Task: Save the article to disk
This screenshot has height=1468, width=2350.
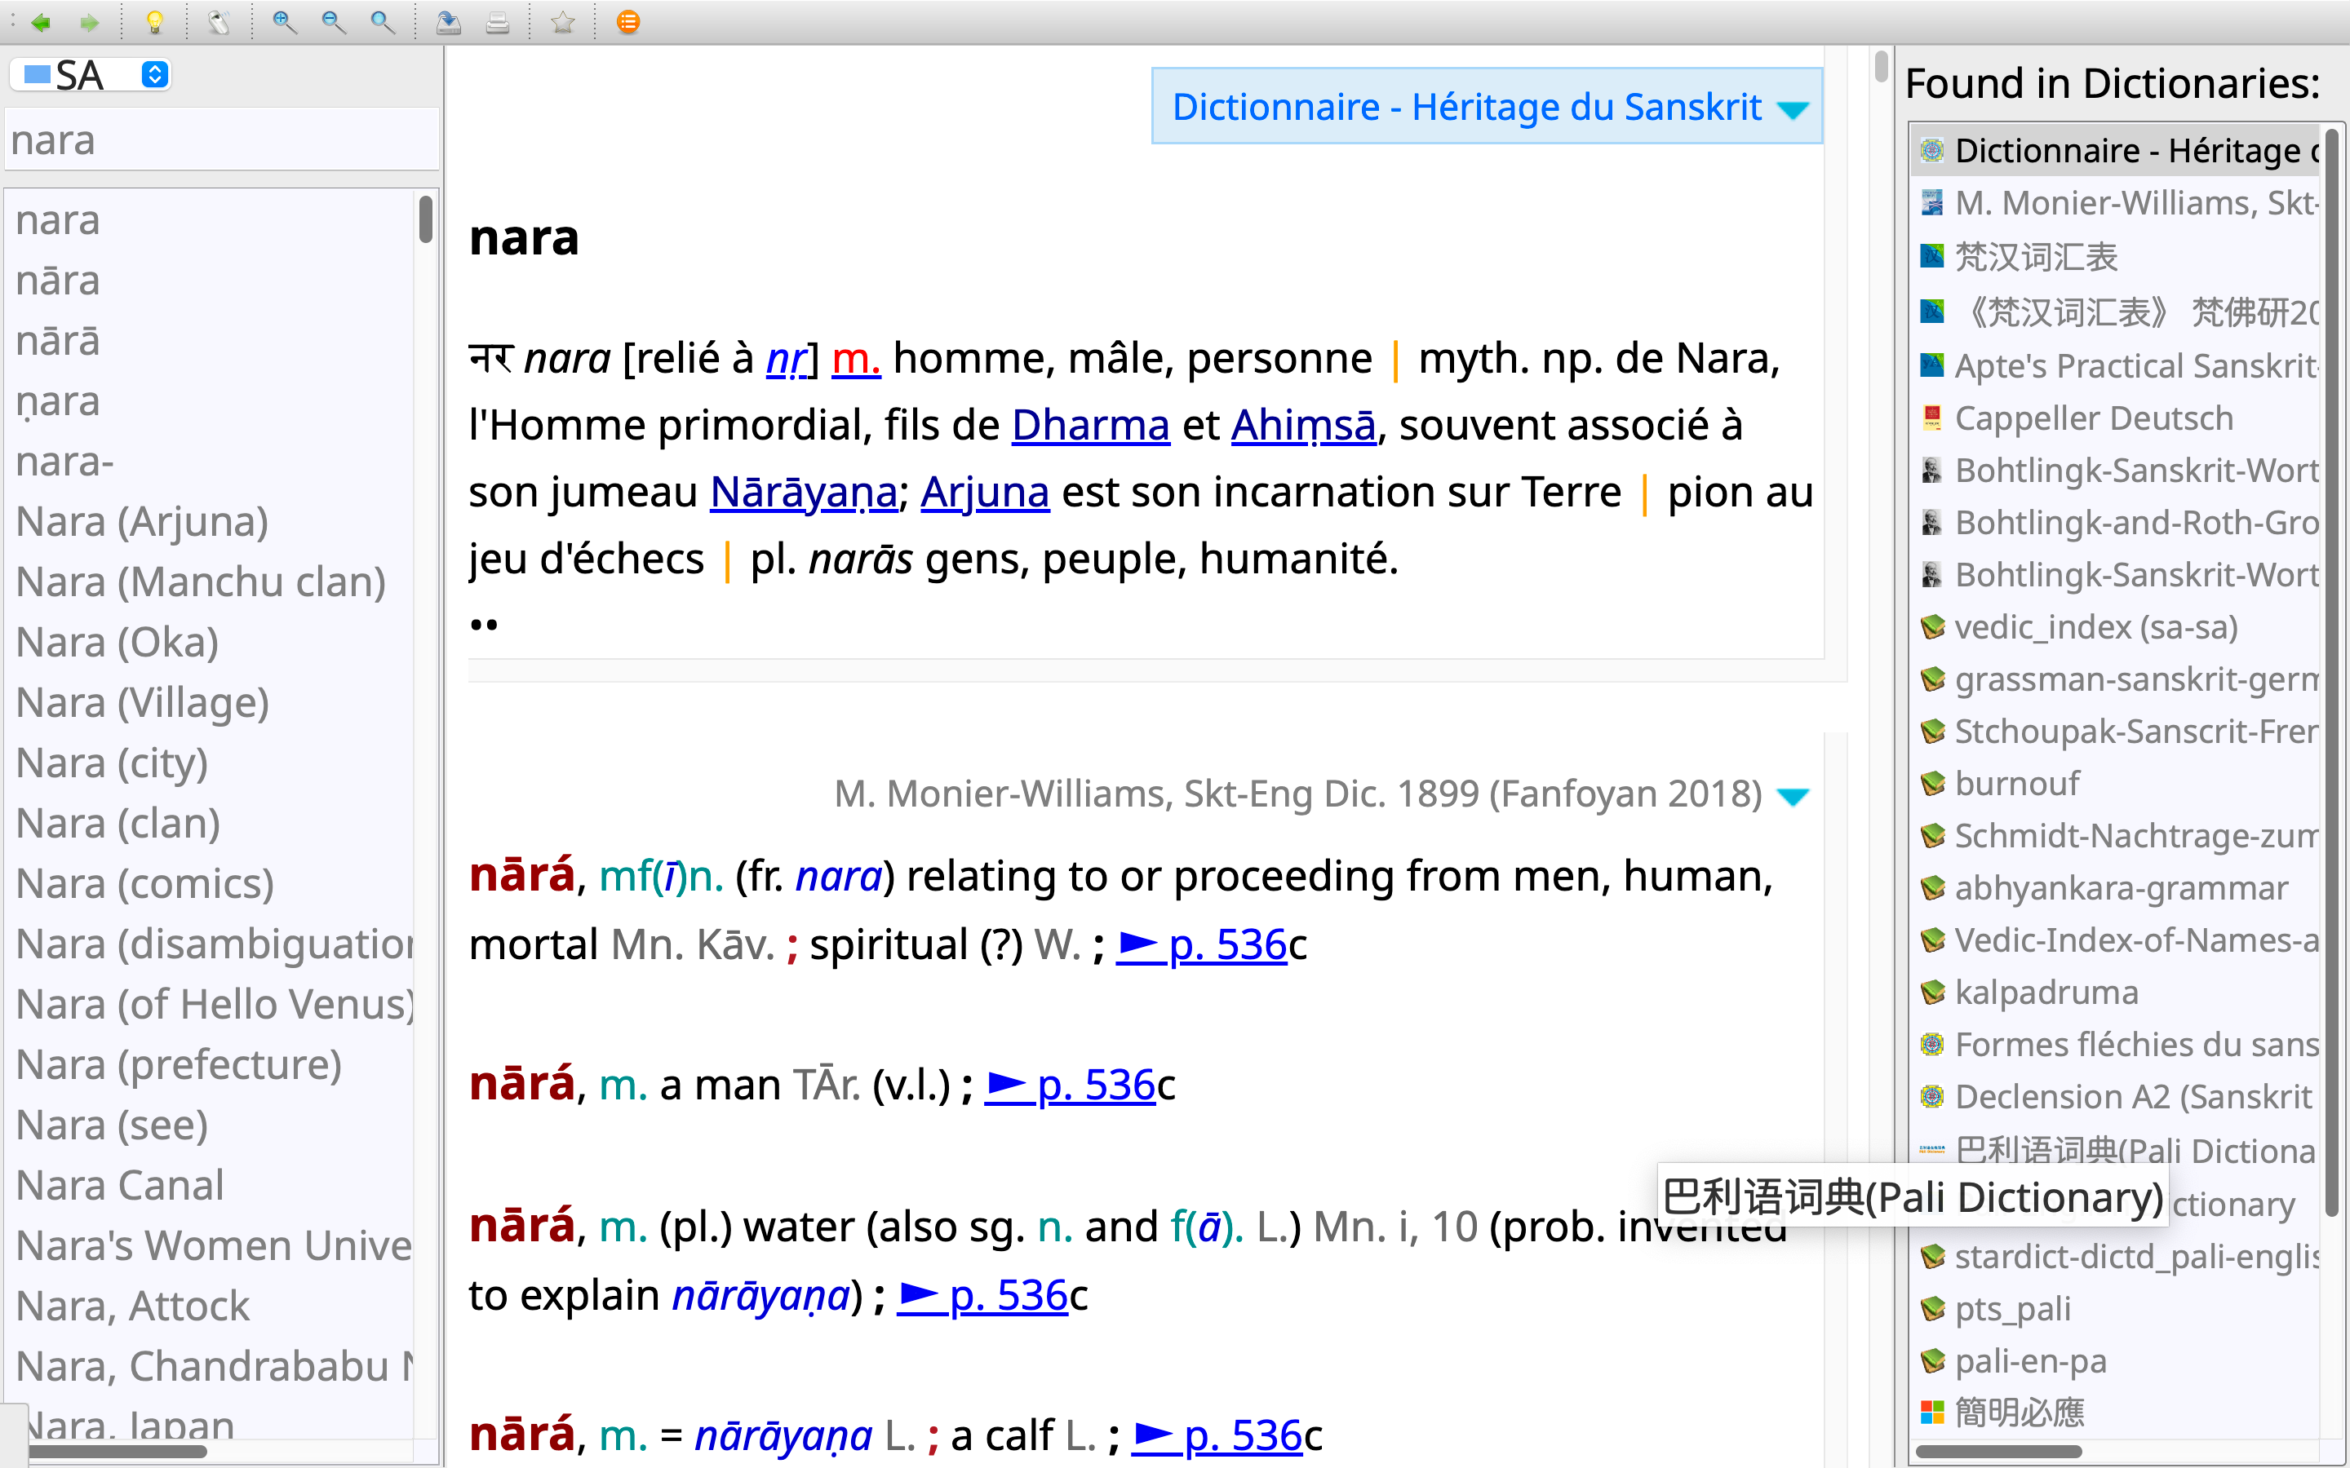Action: click(449, 22)
